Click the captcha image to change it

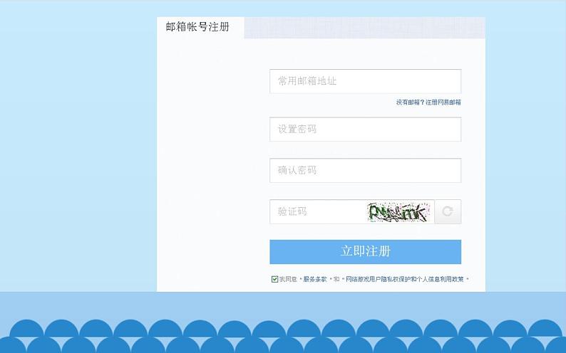coord(400,212)
